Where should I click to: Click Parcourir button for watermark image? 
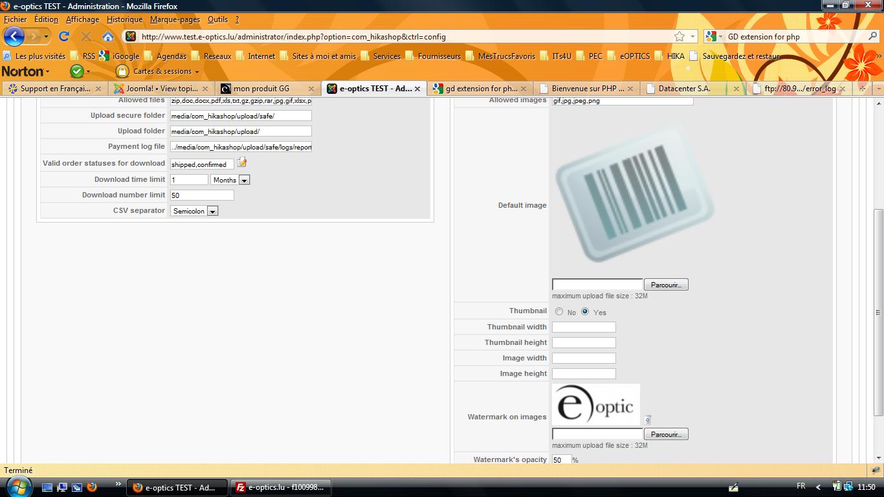point(666,434)
